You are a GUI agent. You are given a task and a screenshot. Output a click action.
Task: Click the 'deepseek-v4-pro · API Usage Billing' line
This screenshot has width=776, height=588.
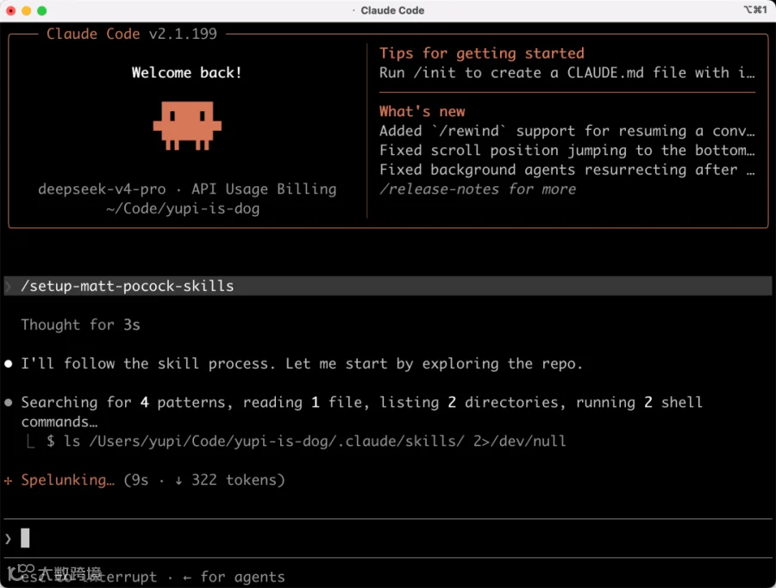click(x=187, y=189)
